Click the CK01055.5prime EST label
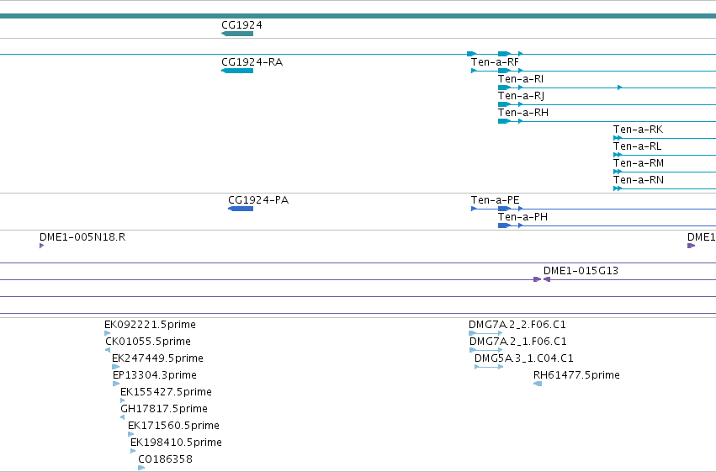716x472 pixels. (148, 342)
